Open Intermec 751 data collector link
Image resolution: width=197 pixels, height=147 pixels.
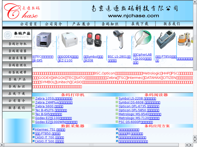(50, 130)
